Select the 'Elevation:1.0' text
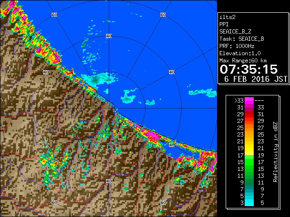Image resolution: width=290 pixels, height=217 pixels. click(x=240, y=53)
